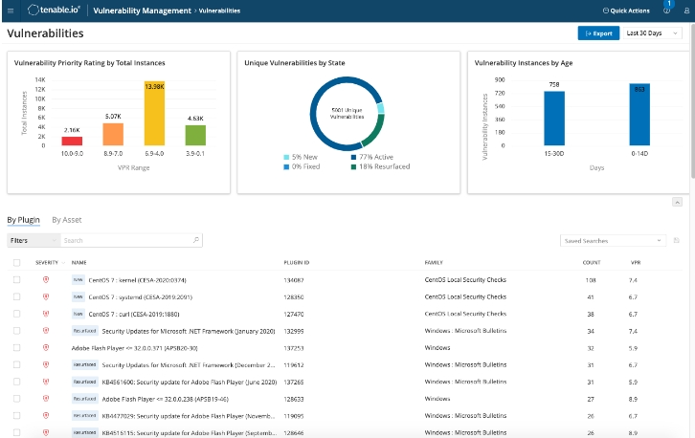695x438 pixels.
Task: Open the Saved Searches dropdown
Action: (x=613, y=240)
